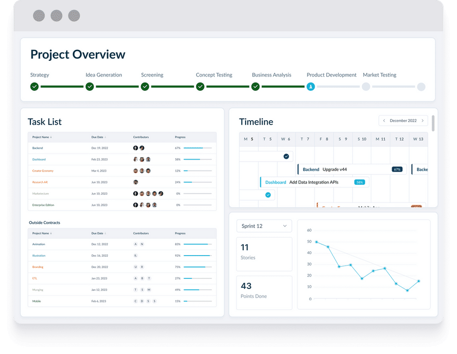457x354 pixels.
Task: Click the light blue checkmark in Timeline
Action: pos(268,195)
